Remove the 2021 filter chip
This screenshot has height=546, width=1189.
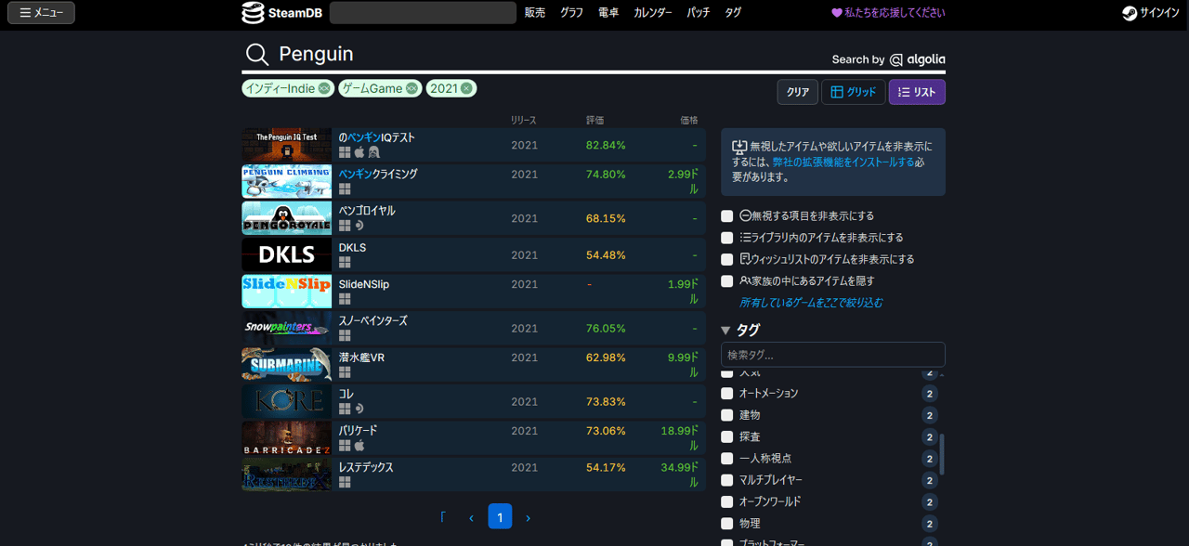pyautogui.click(x=466, y=88)
